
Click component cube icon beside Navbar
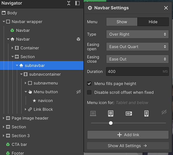tap(78, 39)
